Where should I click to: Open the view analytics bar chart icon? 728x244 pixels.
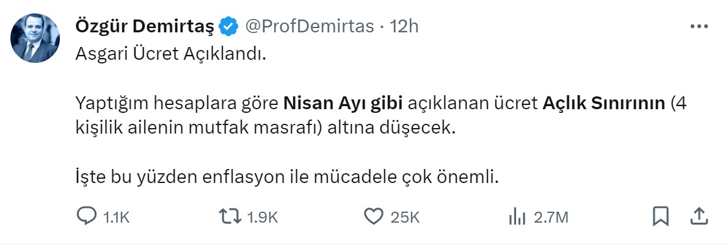[517, 216]
